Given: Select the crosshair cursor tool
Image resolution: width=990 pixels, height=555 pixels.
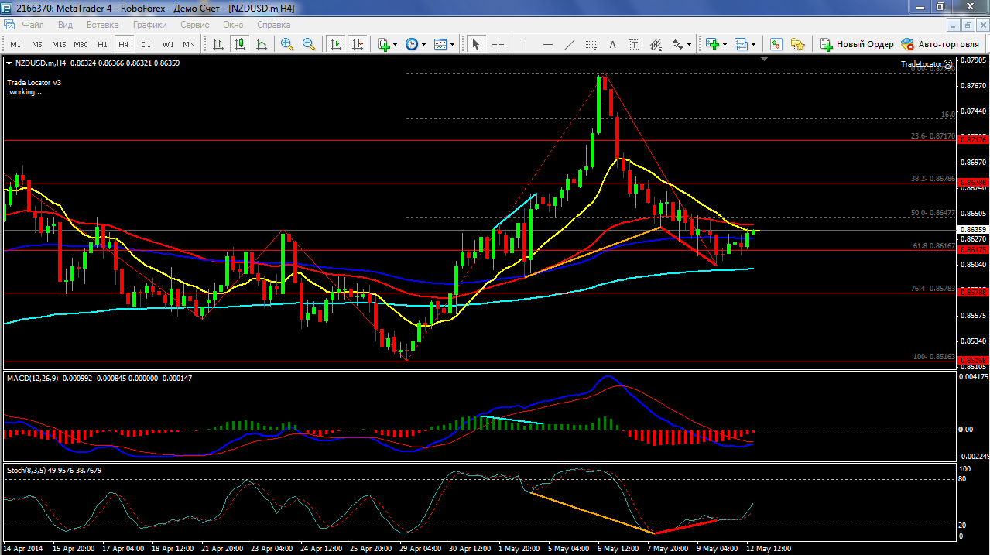Looking at the screenshot, I should [498, 44].
